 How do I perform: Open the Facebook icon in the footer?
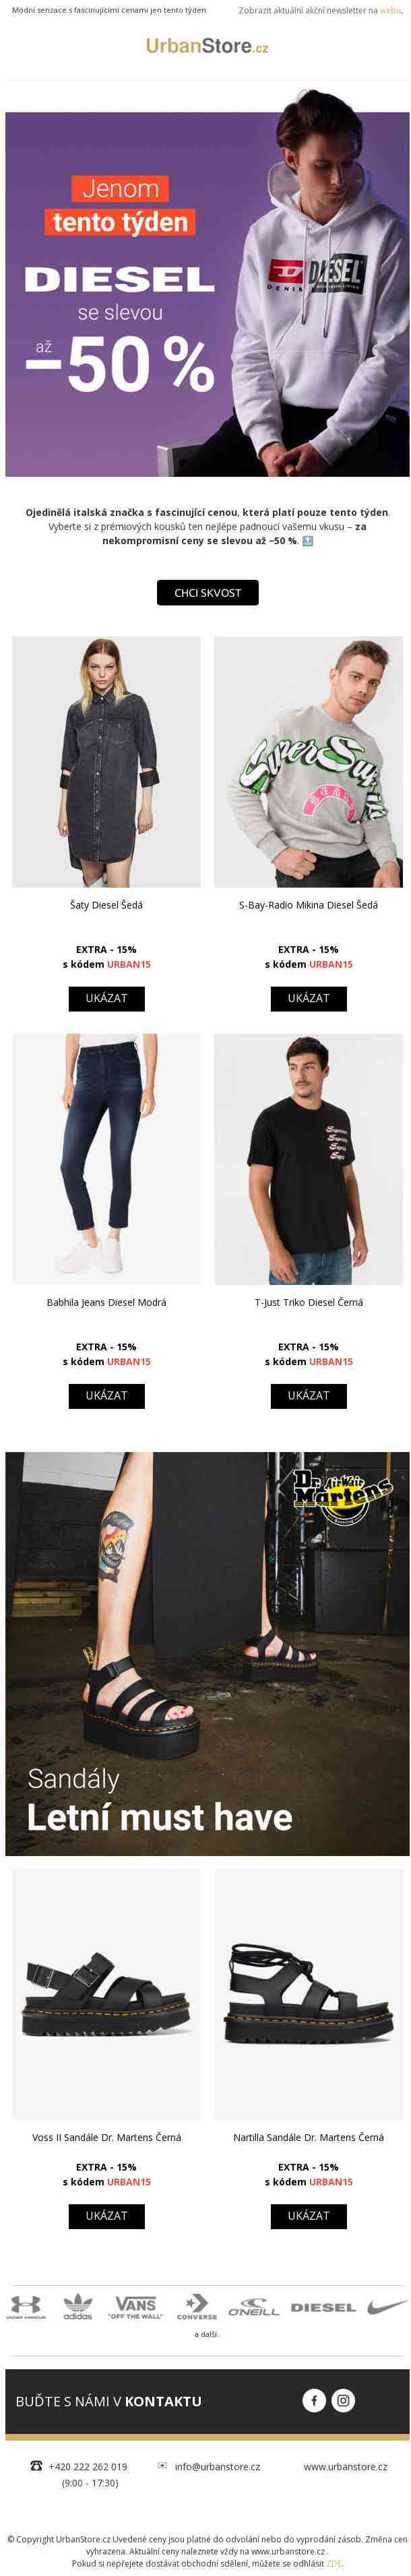313,2400
